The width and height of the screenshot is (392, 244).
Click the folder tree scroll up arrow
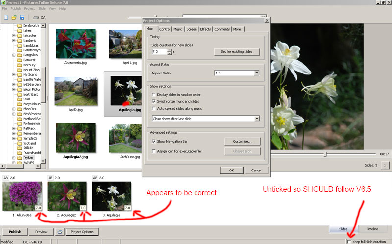point(43,26)
